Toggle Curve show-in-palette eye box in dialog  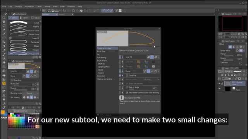(x=120, y=71)
